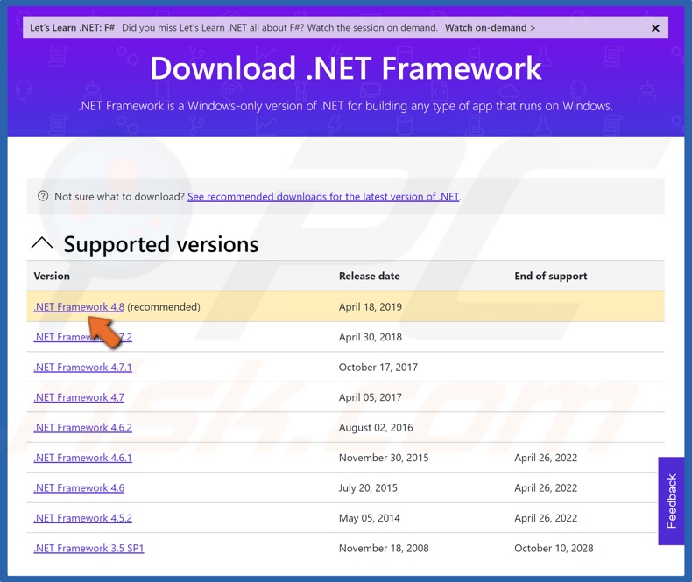Select the May 05, 2014 release date
Viewport: 692px width, 582px height.
pos(370,518)
